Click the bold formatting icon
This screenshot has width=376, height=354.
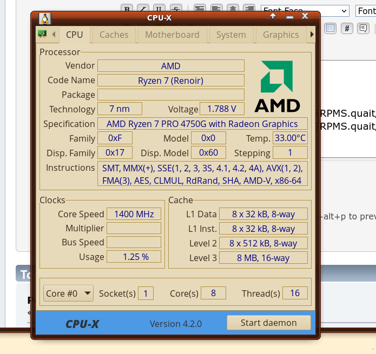[127, 9]
